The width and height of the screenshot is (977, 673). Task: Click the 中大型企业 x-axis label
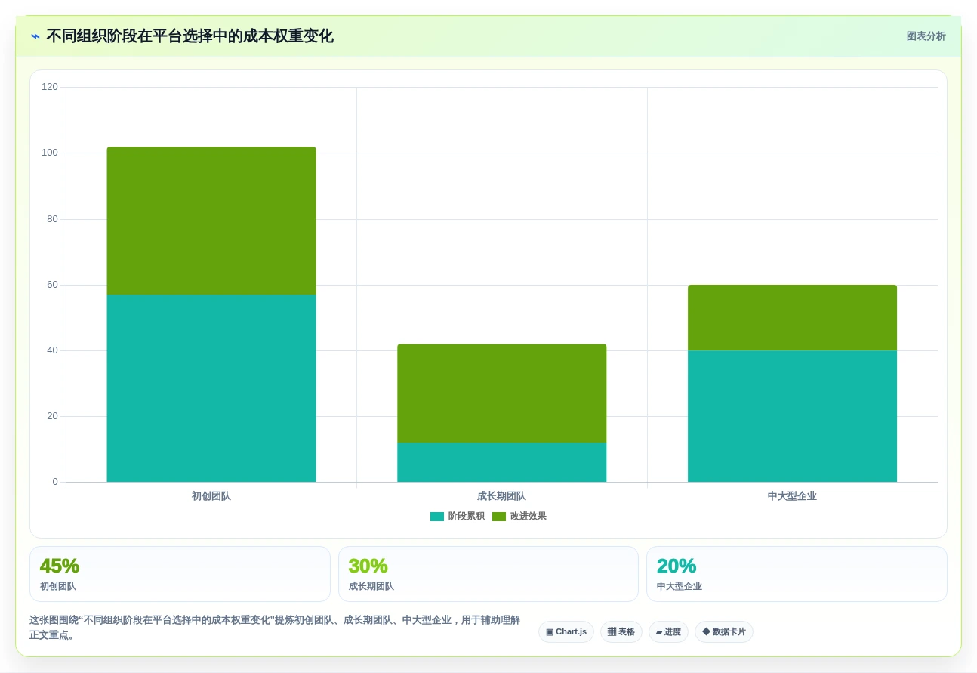792,496
